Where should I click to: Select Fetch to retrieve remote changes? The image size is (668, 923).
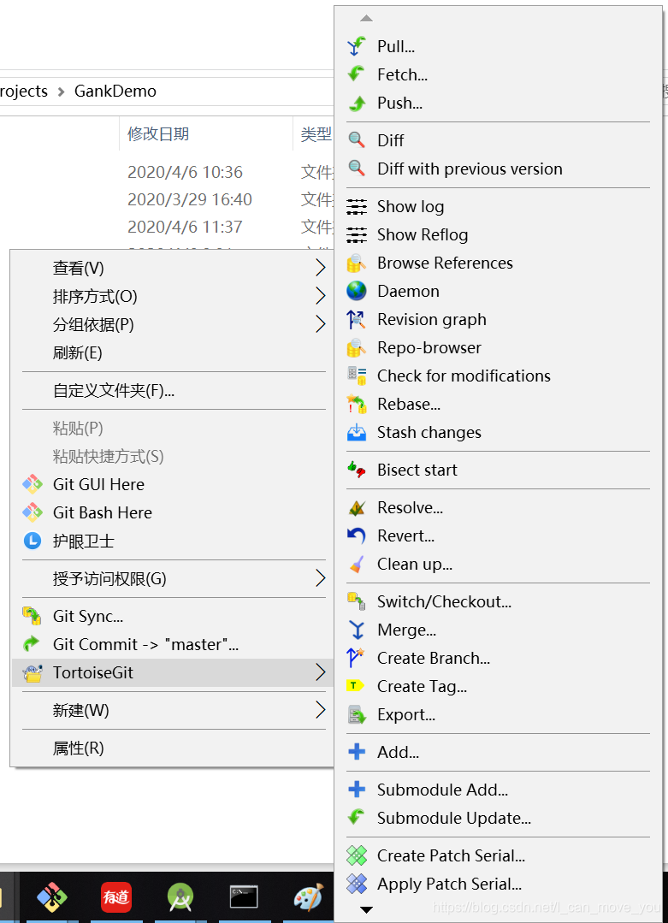tap(402, 74)
